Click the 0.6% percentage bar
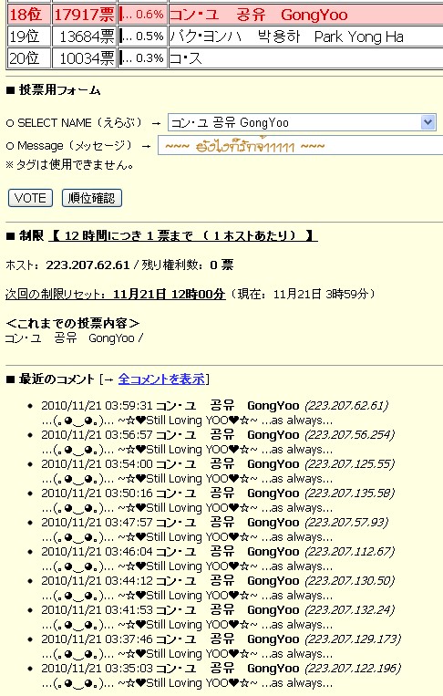443x696 pixels. (142, 15)
